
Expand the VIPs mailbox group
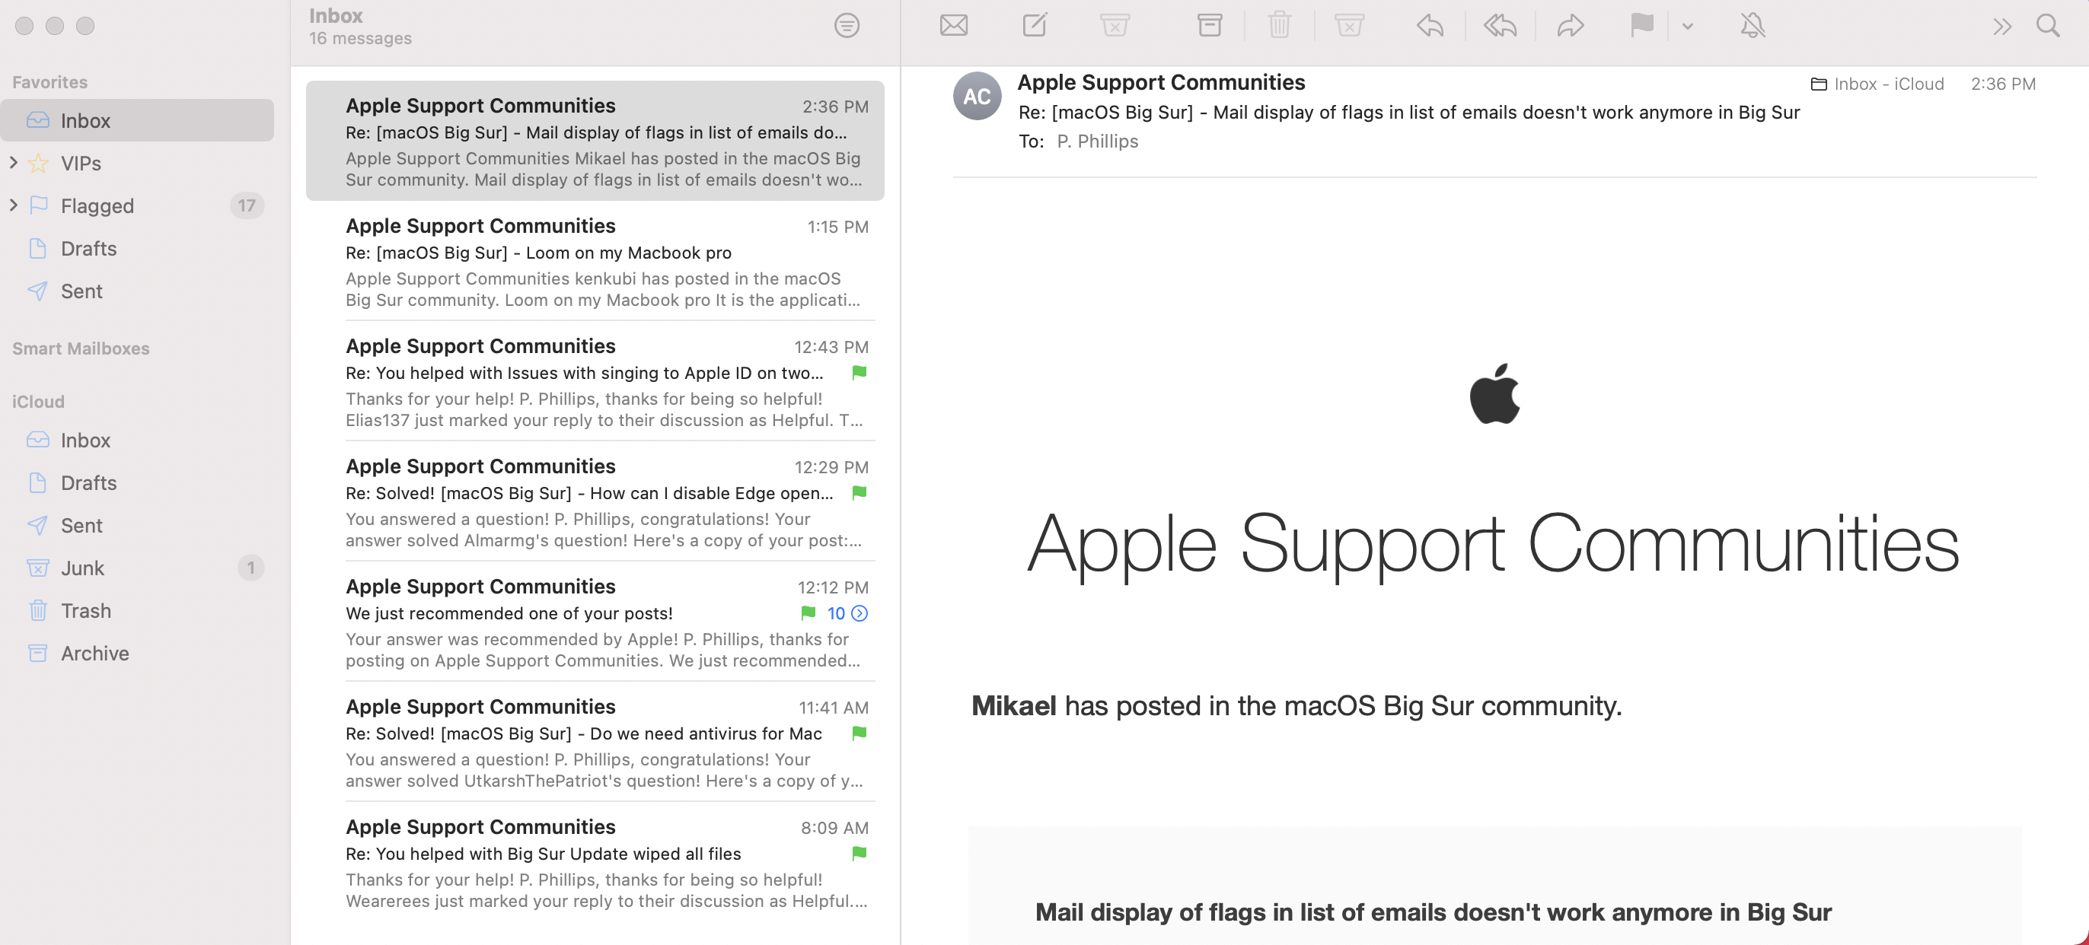point(13,163)
